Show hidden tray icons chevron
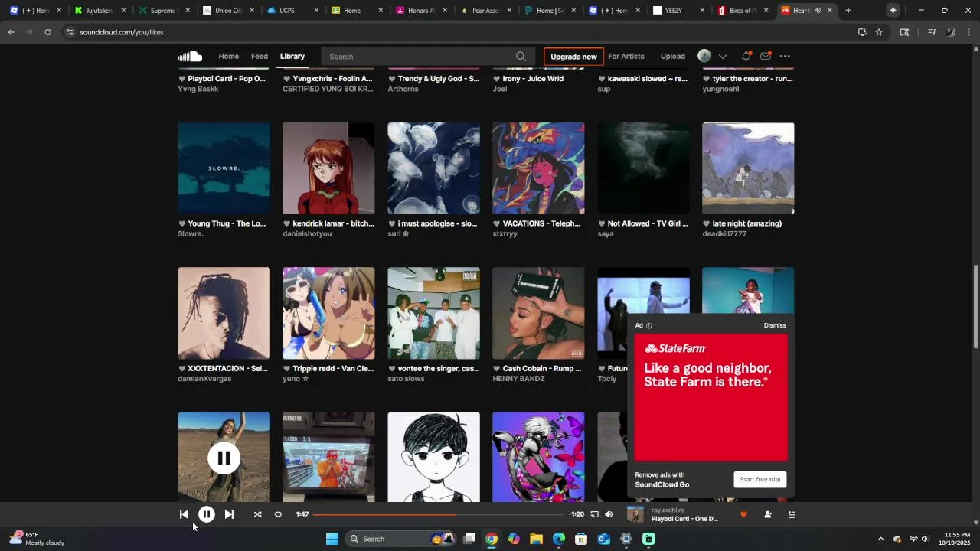Screen dimensions: 980x551 pyautogui.click(x=880, y=539)
